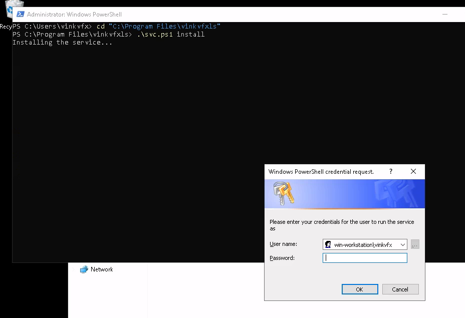Open the username dropdown list
The width and height of the screenshot is (465, 318).
(x=403, y=244)
